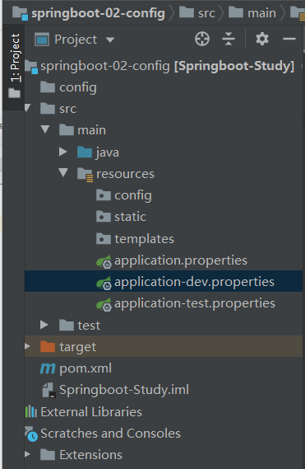Image resolution: width=305 pixels, height=469 pixels.
Task: Click Scratches and Consoles clock icon
Action: click(x=31, y=434)
